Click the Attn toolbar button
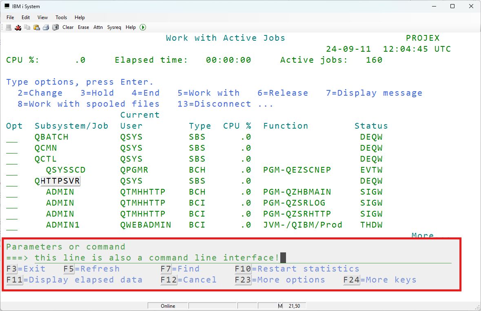Screen dimensions: 481x311 [98, 27]
